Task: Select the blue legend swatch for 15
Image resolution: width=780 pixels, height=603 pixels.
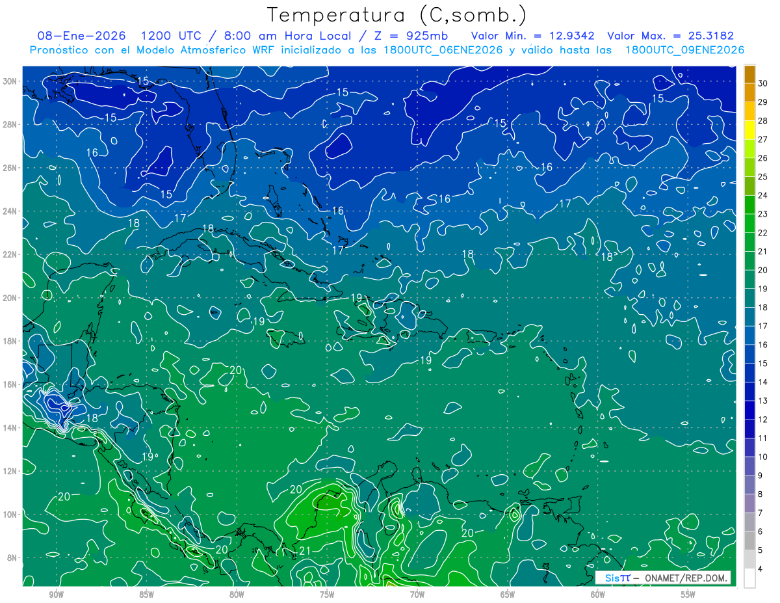Action: coord(749,355)
